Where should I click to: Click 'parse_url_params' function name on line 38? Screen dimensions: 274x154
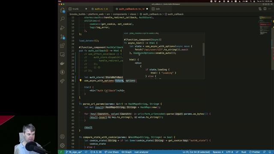click(93, 104)
